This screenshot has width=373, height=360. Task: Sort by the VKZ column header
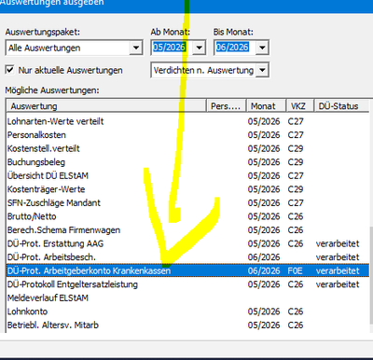click(x=299, y=106)
